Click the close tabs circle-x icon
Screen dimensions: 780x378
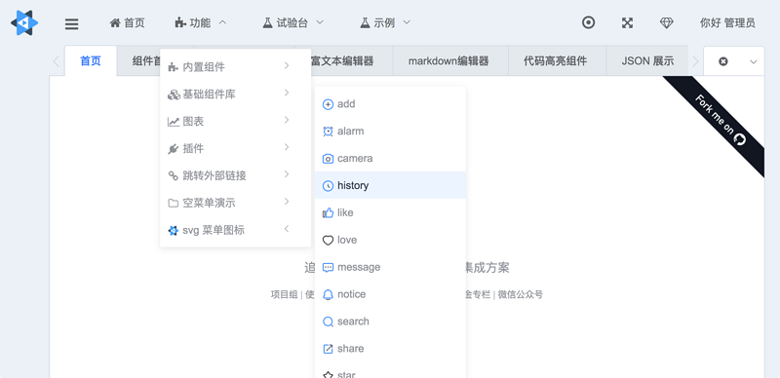pos(723,61)
